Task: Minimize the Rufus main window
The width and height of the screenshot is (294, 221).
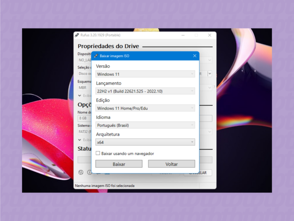Action: 183,35
